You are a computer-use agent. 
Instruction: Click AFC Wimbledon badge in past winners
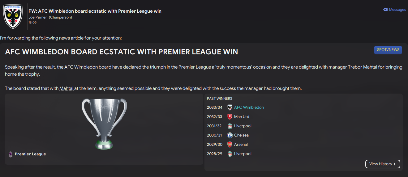pos(230,107)
